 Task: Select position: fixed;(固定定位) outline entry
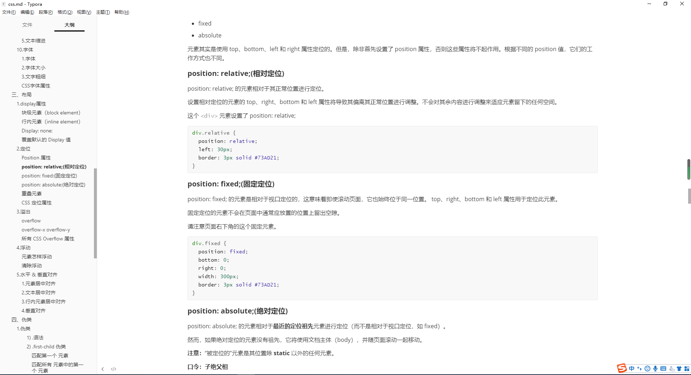(49, 176)
